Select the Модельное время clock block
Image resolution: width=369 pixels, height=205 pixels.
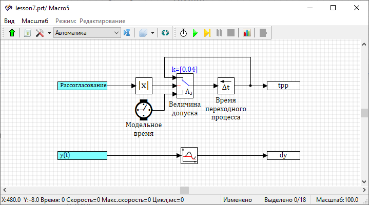(144, 110)
